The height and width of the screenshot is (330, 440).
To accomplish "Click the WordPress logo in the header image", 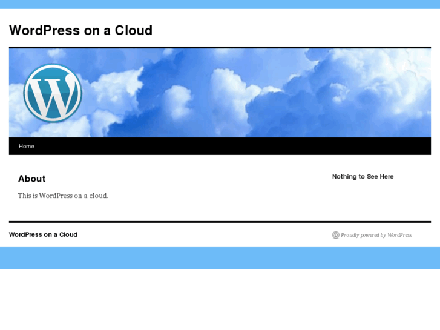I will (53, 93).
